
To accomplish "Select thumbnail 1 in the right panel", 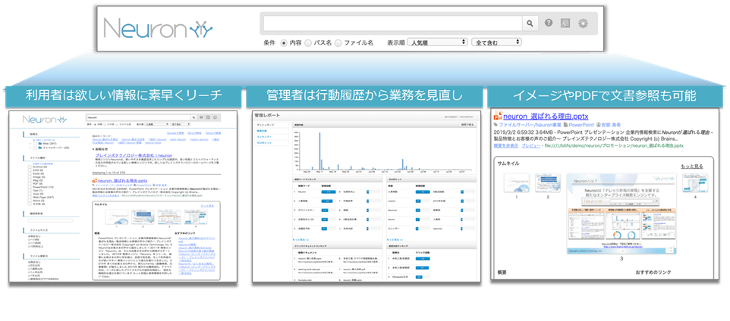I will (516, 183).
